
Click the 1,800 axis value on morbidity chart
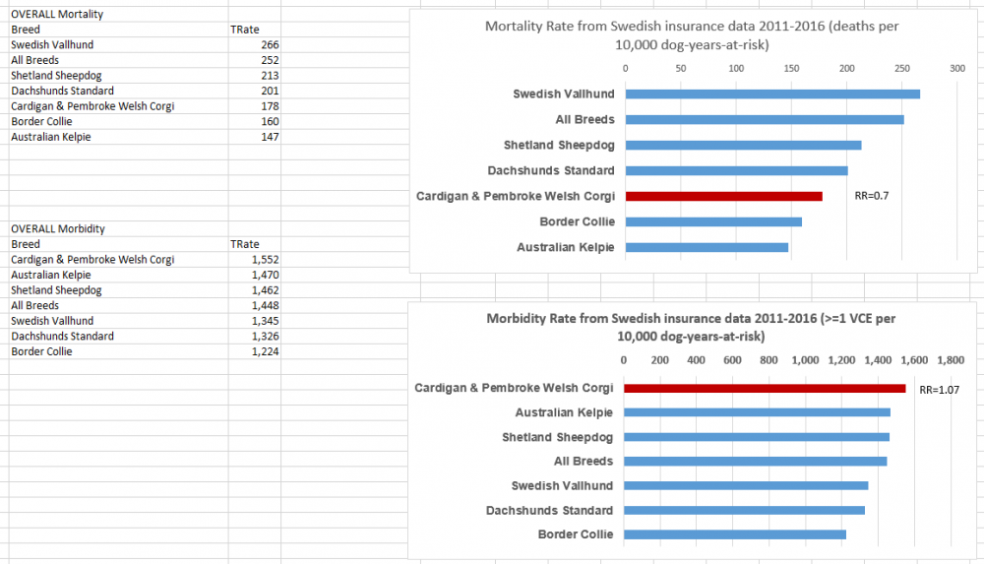click(951, 360)
